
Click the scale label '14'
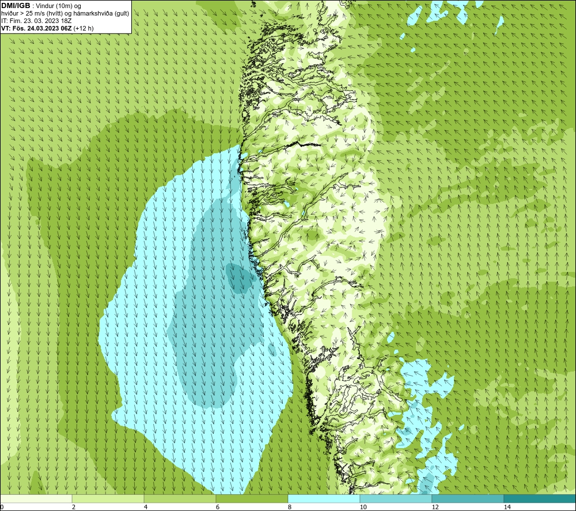tap(507, 507)
